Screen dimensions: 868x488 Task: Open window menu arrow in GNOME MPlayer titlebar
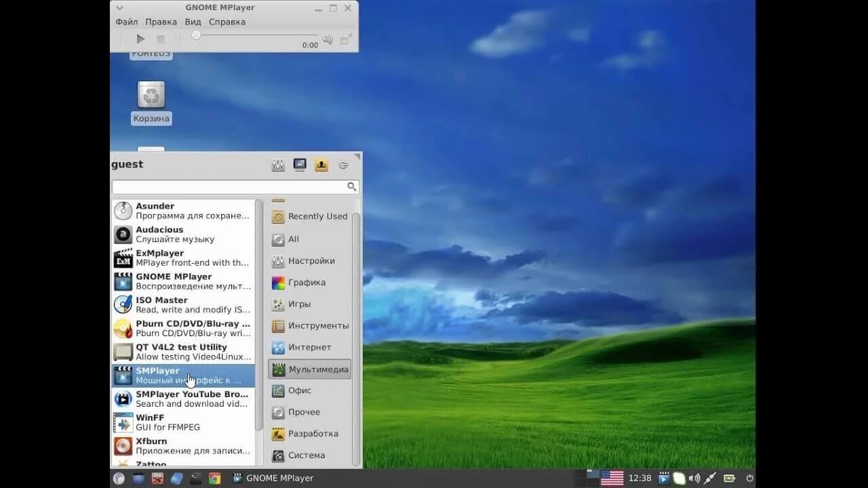(119, 7)
